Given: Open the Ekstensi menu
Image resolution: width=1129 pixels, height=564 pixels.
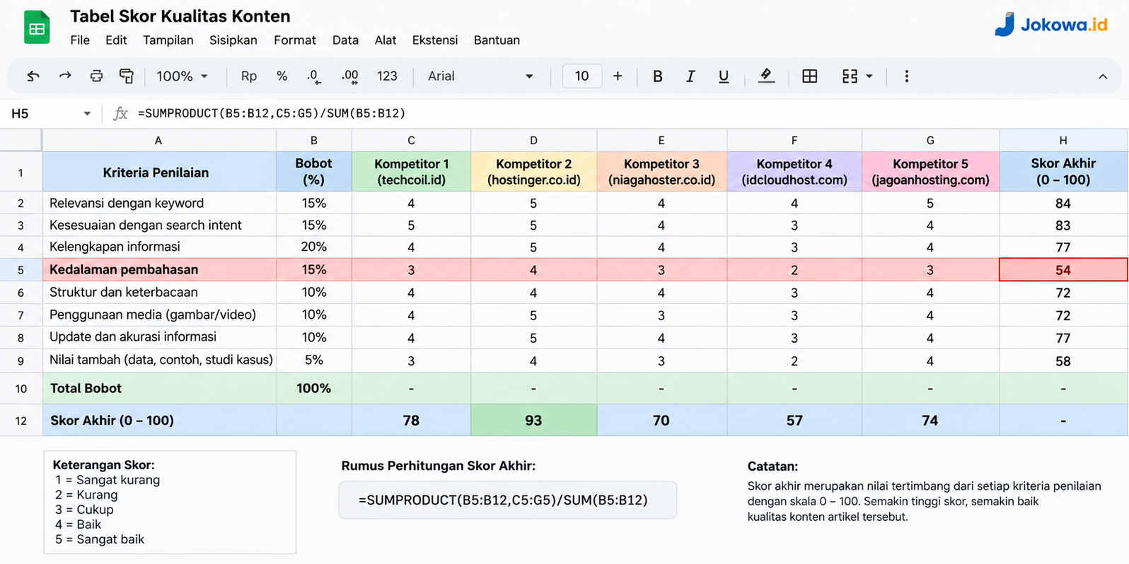Looking at the screenshot, I should [x=434, y=40].
